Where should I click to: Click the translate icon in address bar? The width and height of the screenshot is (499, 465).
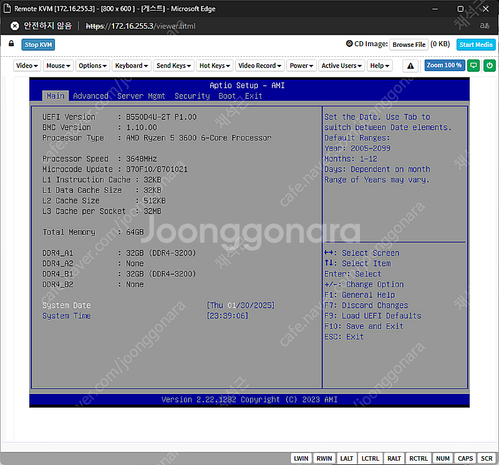coord(485,26)
